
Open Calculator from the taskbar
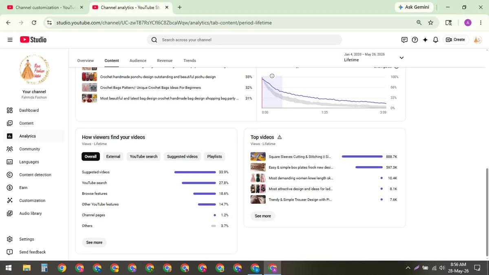(44, 268)
